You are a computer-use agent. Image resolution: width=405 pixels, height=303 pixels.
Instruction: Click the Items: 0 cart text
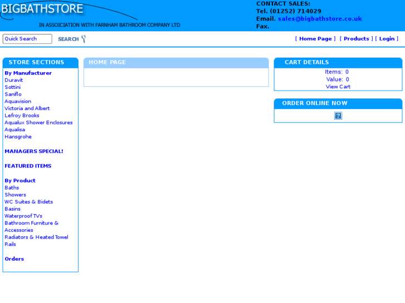[336, 72]
